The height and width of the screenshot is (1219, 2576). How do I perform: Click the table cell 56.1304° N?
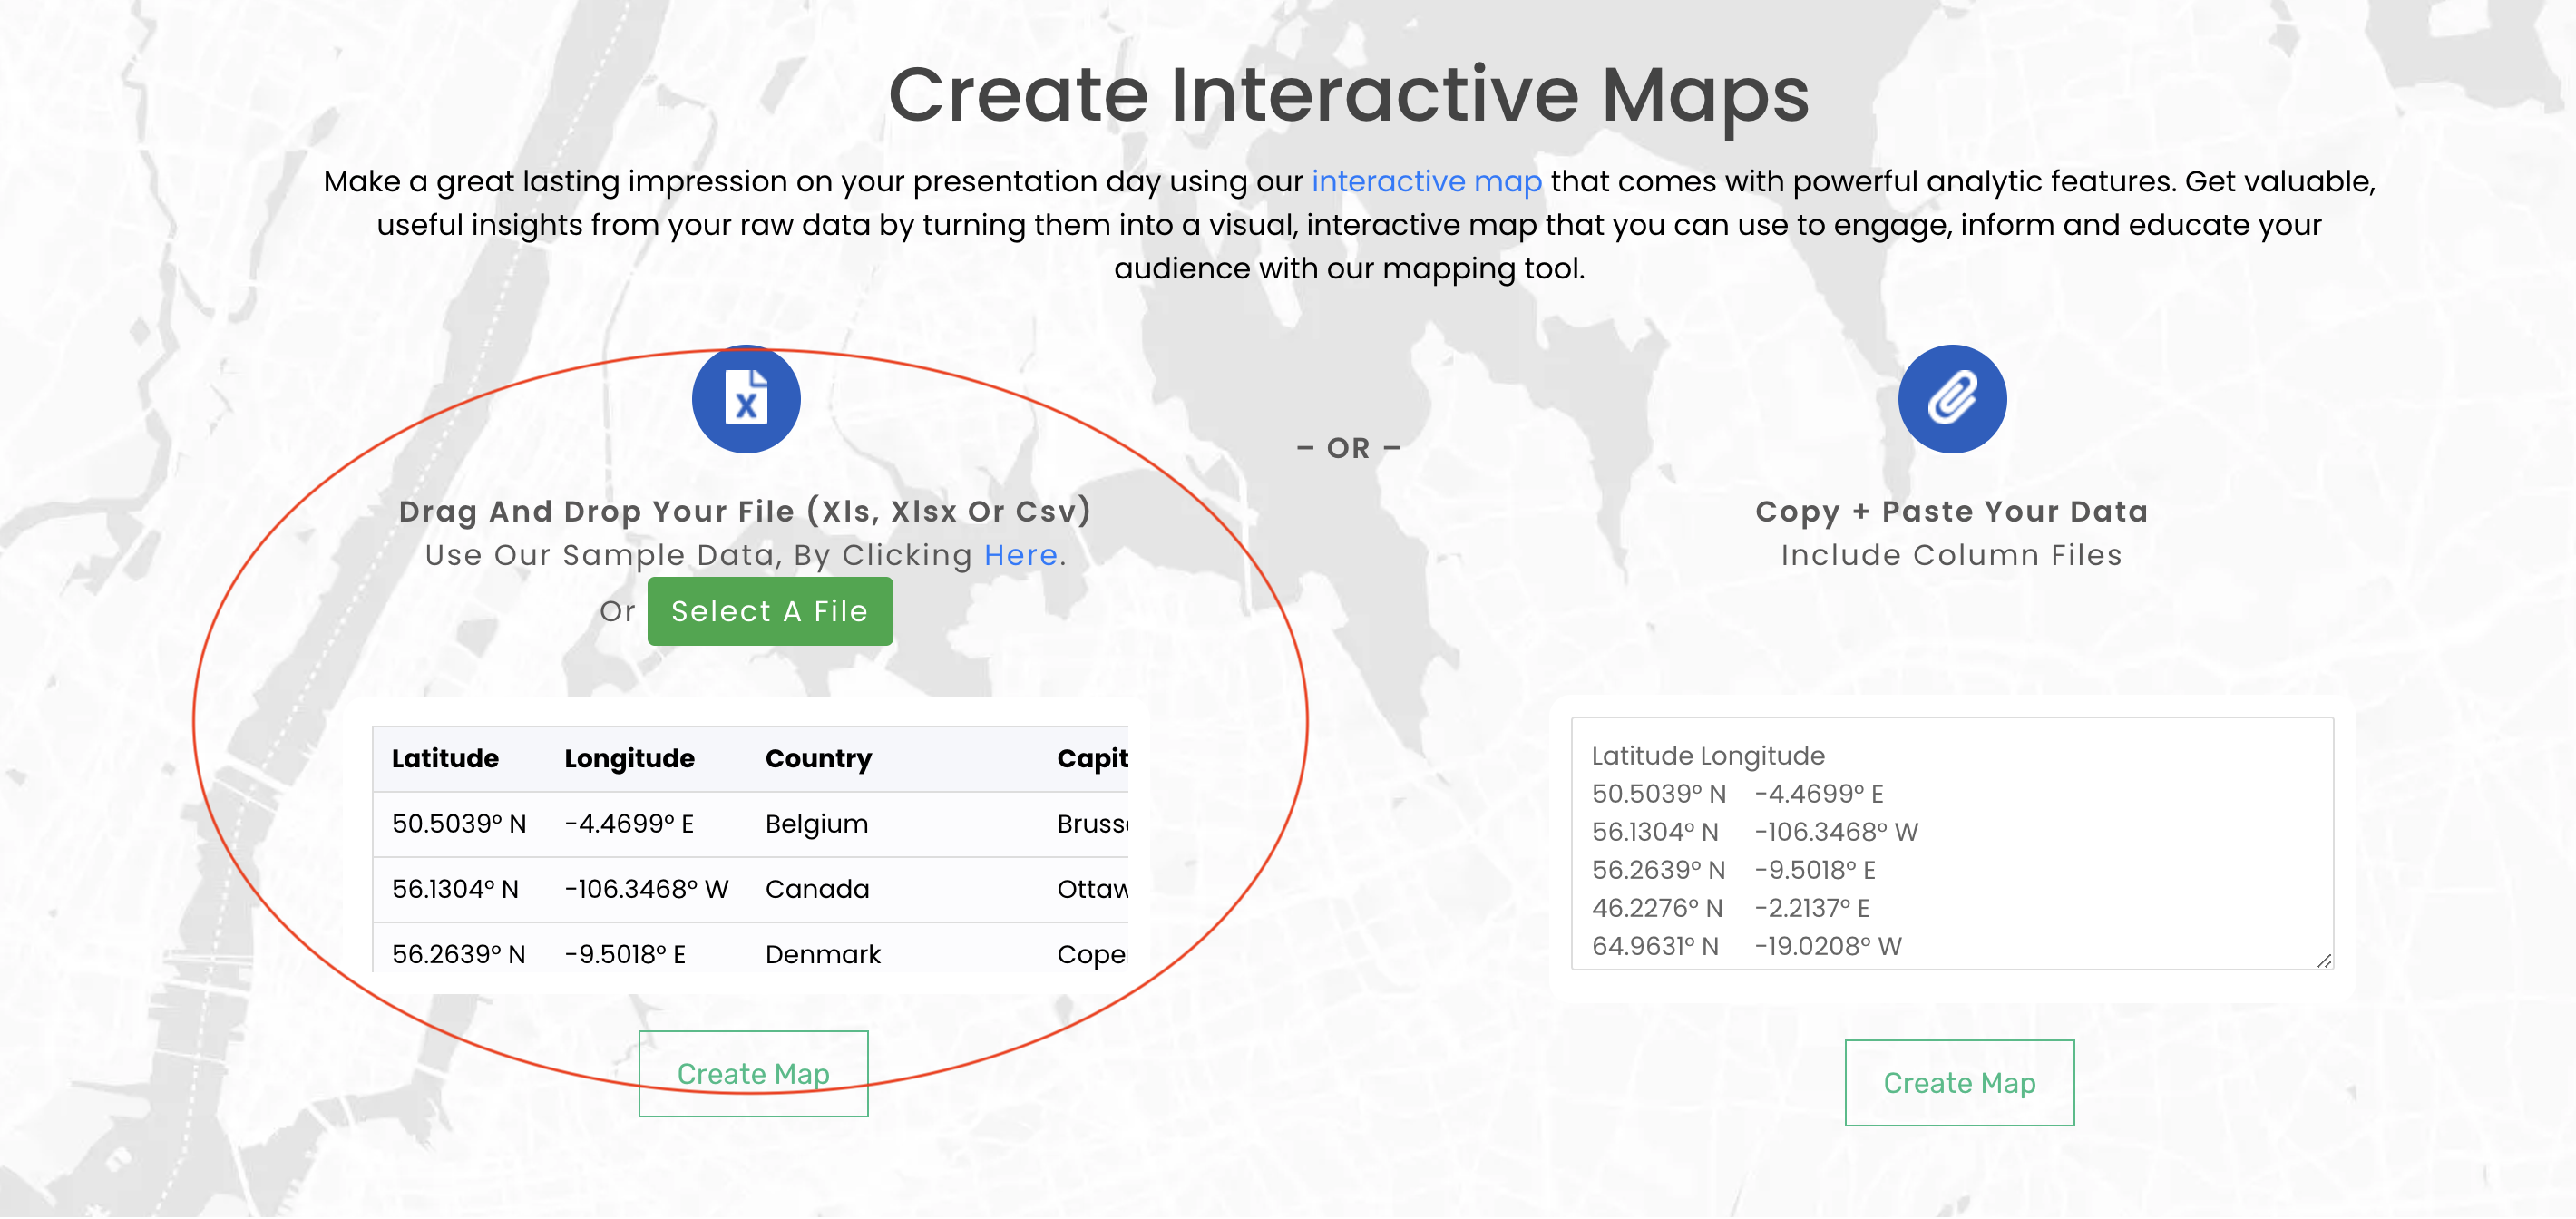(455, 889)
